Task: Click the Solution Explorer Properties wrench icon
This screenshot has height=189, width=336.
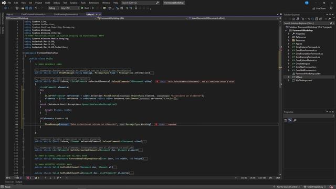Action: pyautogui.click(x=330, y=19)
